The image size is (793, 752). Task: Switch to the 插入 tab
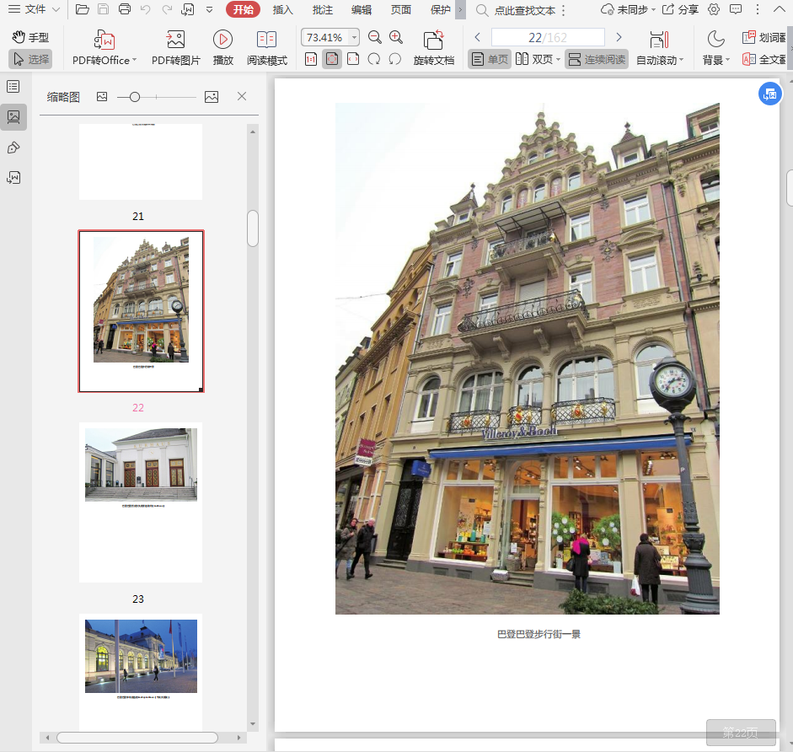283,10
